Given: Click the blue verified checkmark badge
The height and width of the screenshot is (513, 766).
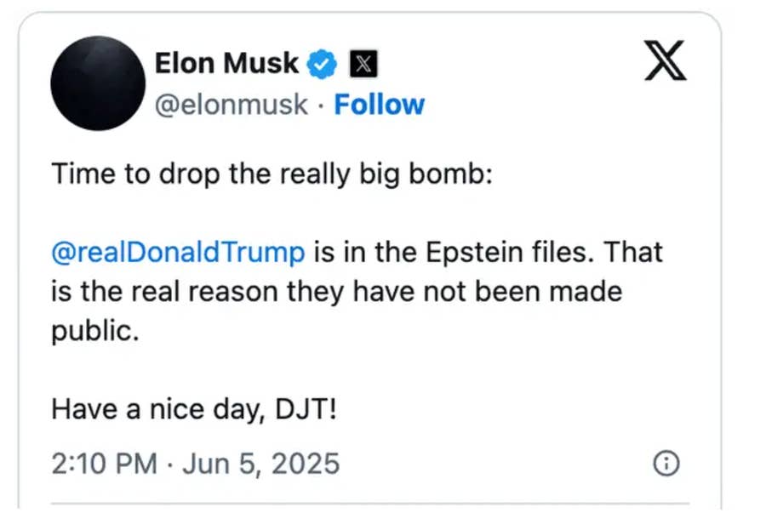Looking at the screenshot, I should [321, 61].
